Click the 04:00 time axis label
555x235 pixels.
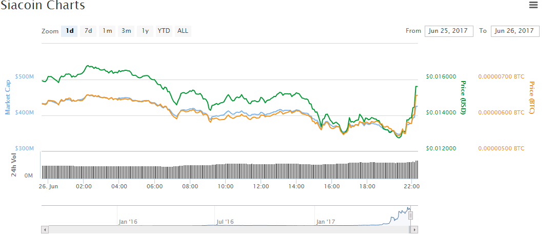click(120, 186)
